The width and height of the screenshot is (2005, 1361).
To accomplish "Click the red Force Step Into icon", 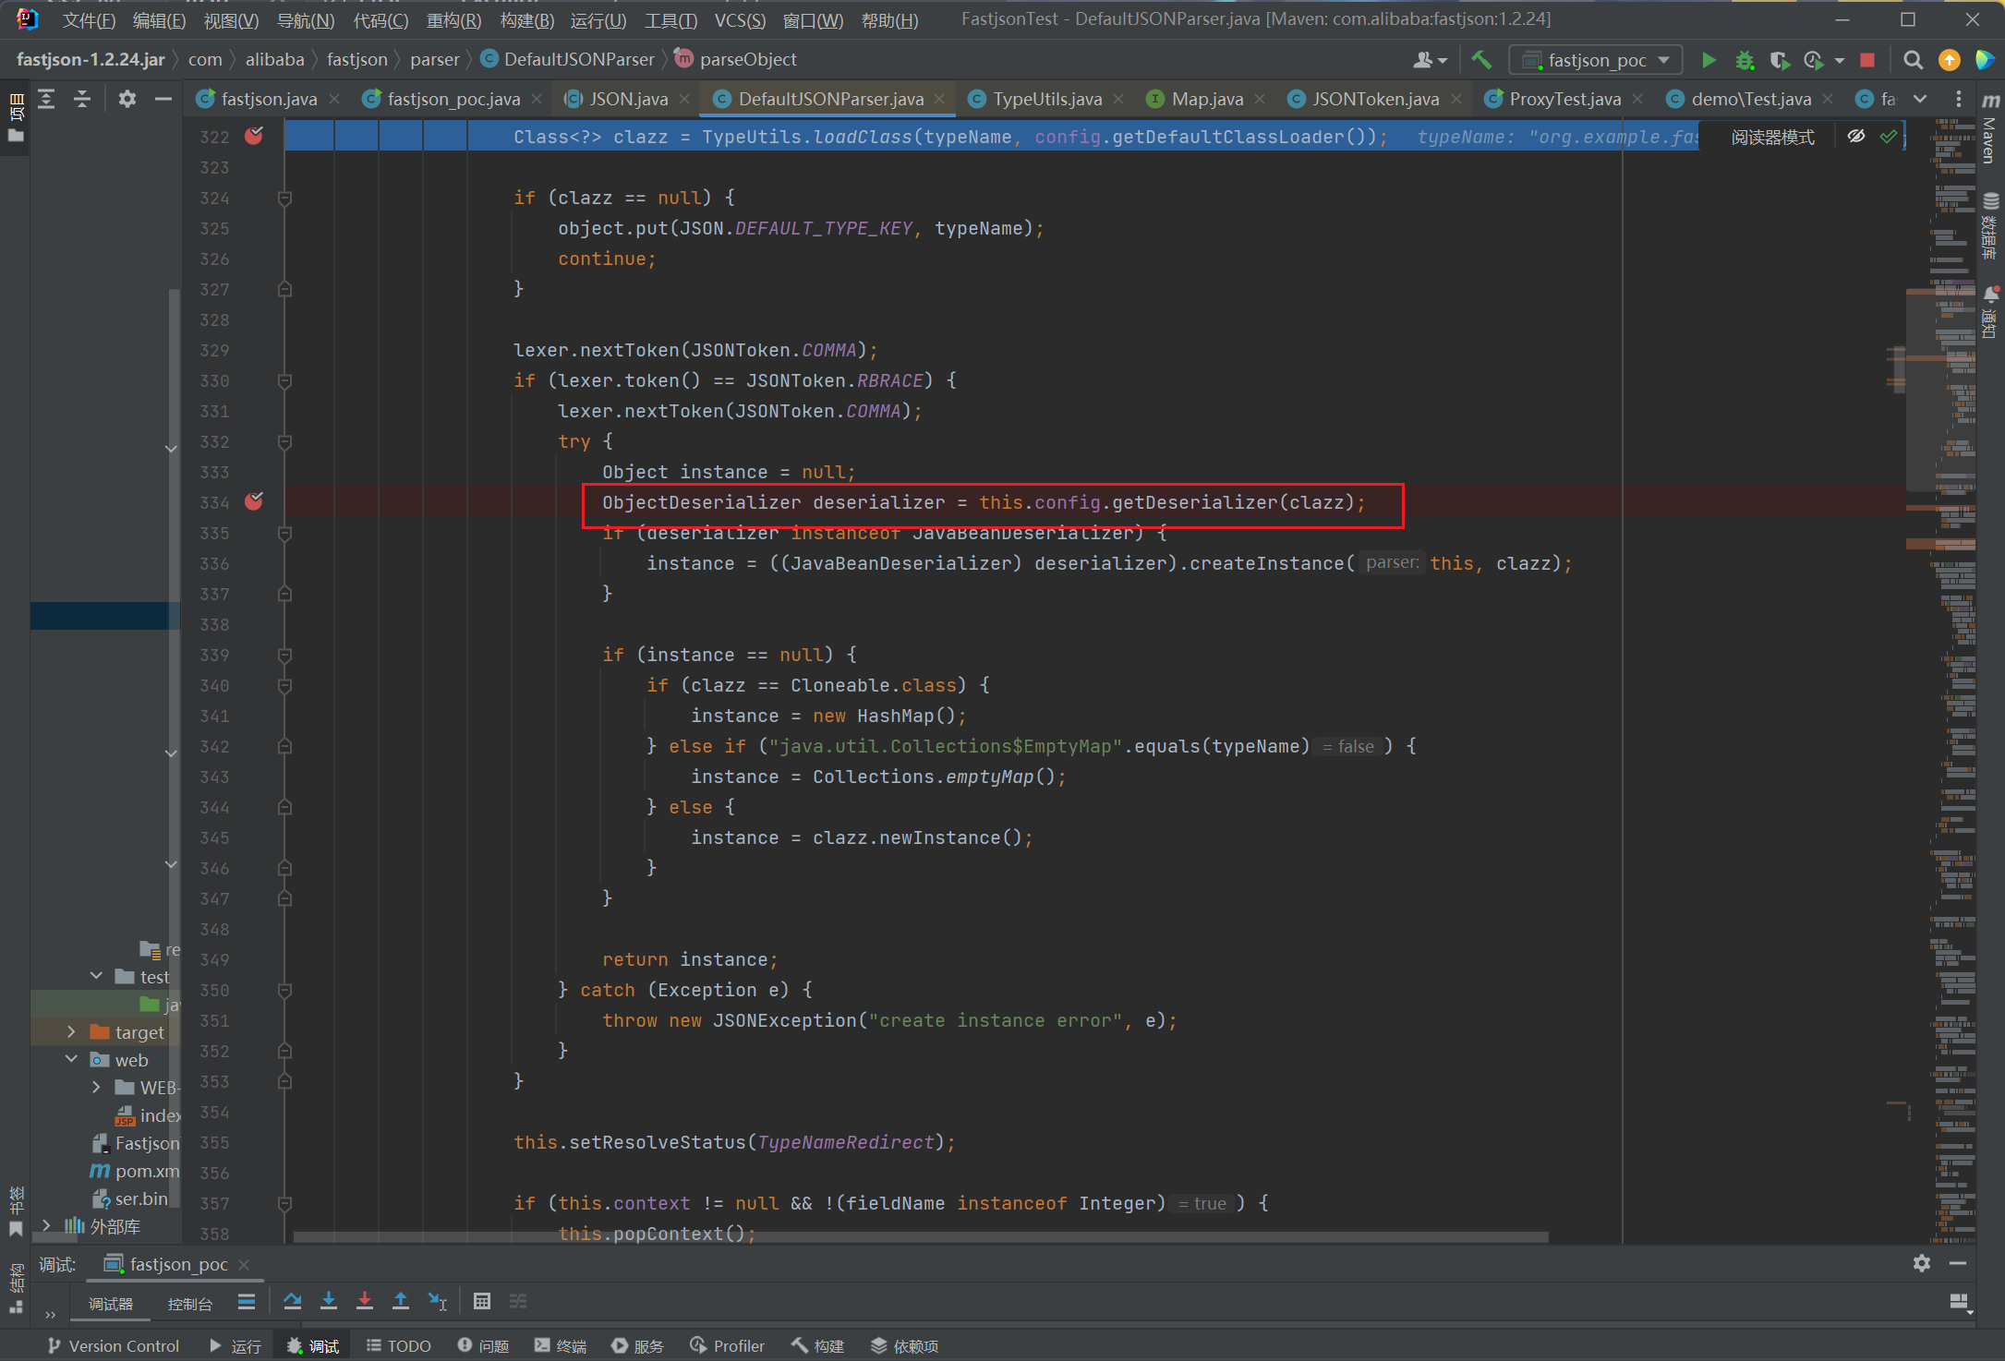I will click(x=365, y=1301).
